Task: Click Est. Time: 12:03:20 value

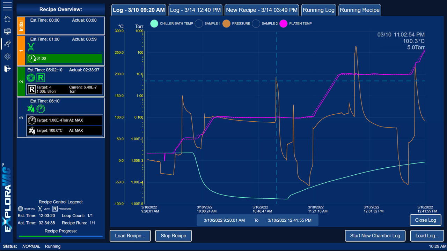Action: tap(36, 216)
